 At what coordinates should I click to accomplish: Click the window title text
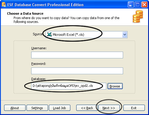click(x=46, y=5)
